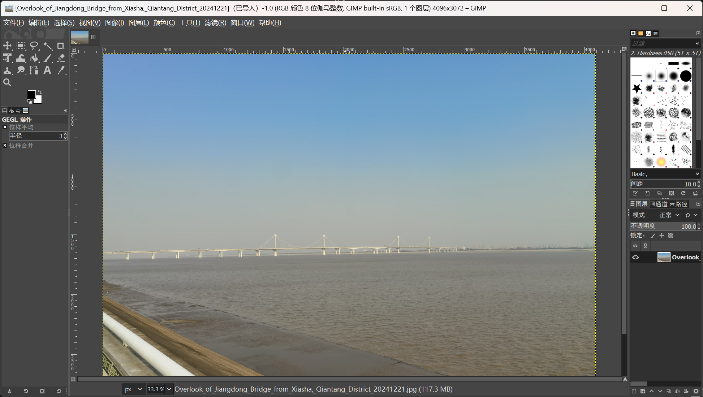Toggle lock pixels for the layer
Viewport: 703px width, 397px height.
click(653, 236)
